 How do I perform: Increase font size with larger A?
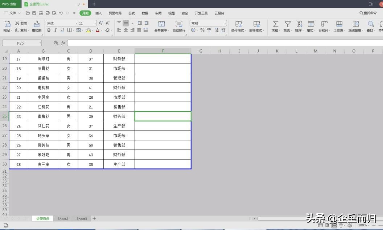100,23
